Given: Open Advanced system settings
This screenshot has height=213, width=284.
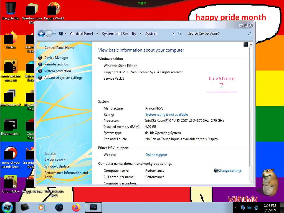Looking at the screenshot, I should [63, 78].
